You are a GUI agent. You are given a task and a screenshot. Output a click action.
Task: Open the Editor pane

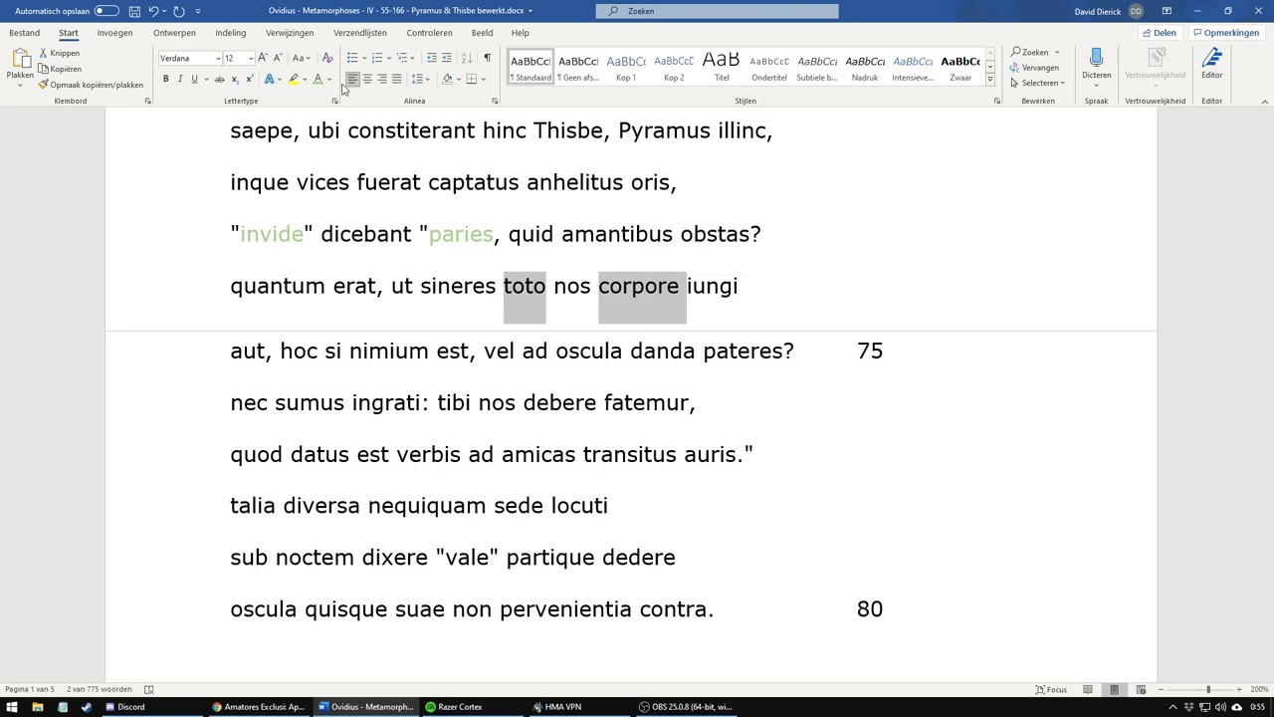1211,65
